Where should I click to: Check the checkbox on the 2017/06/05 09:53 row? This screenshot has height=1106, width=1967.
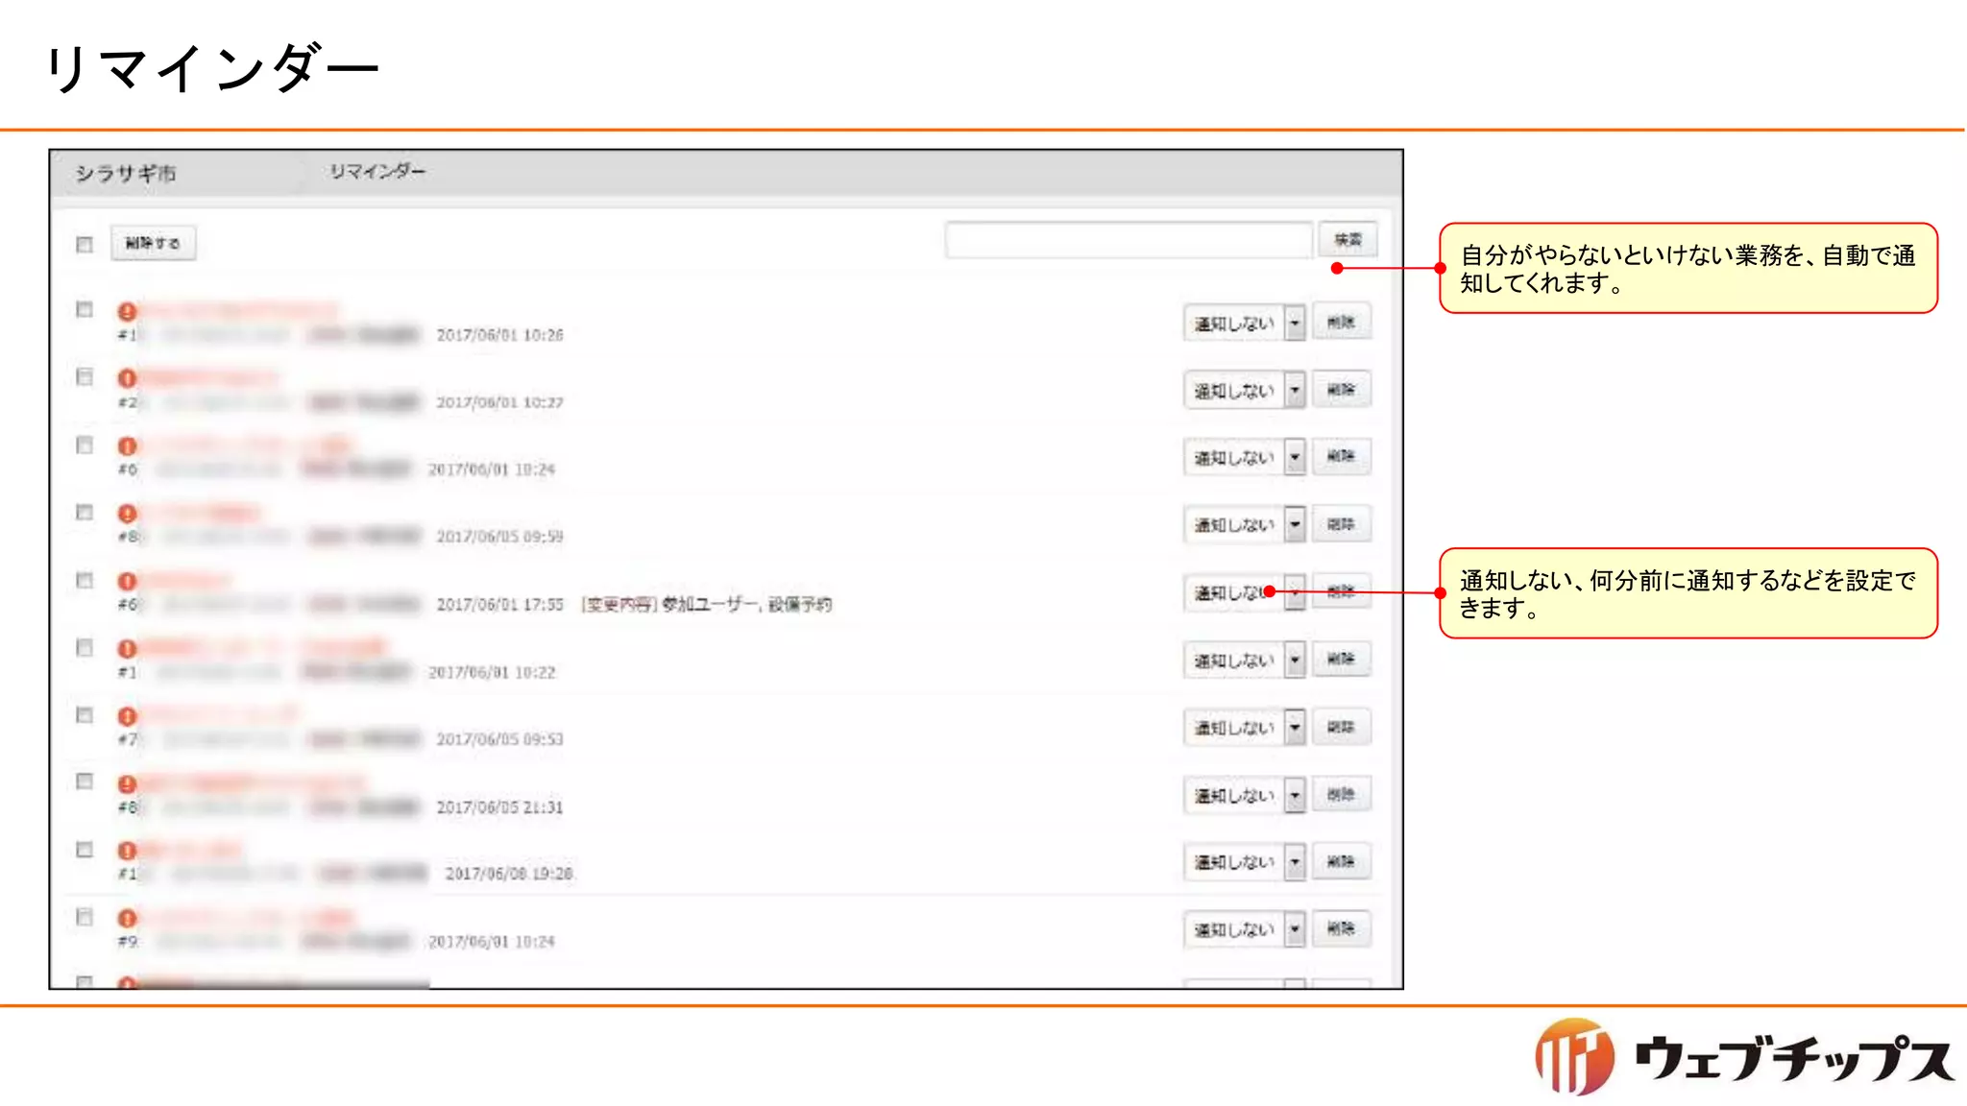click(85, 715)
